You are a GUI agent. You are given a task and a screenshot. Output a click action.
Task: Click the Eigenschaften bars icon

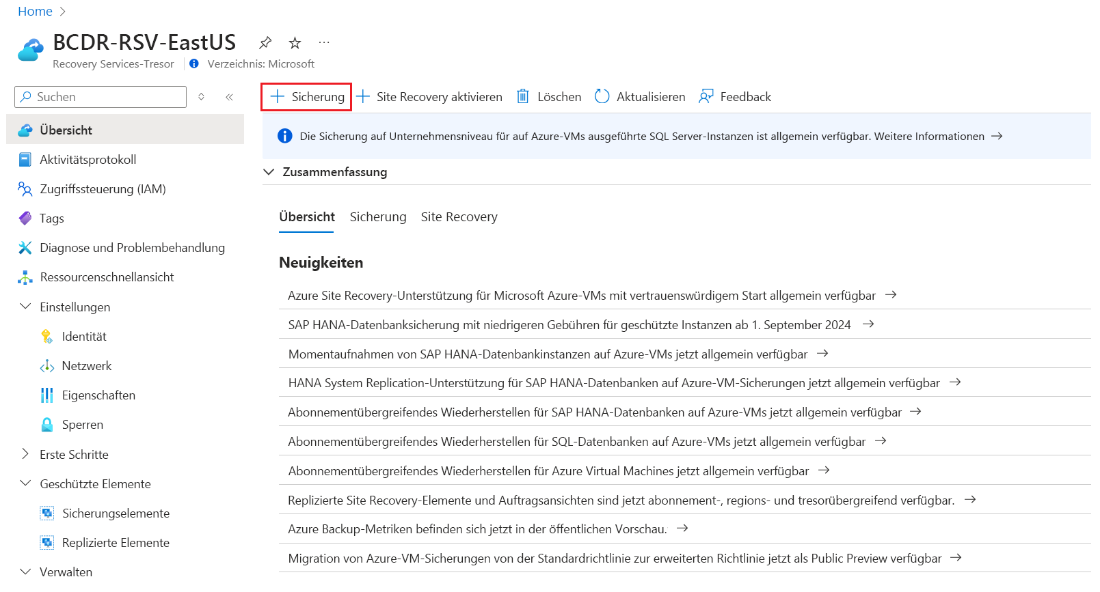(46, 395)
